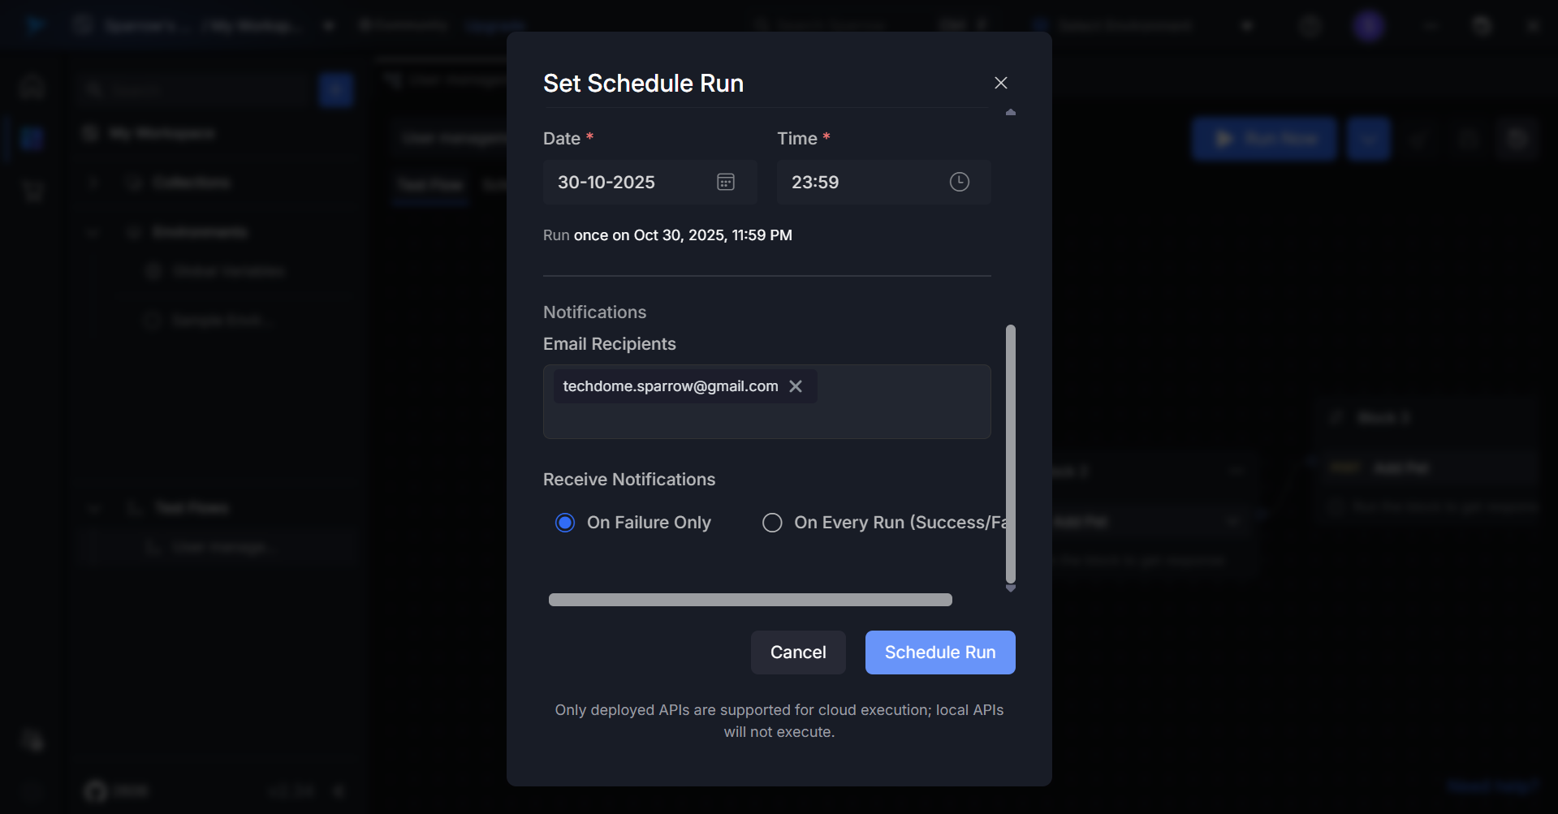1558x814 pixels.
Task: Switch to the blurred Test Flow tab
Action: [430, 185]
